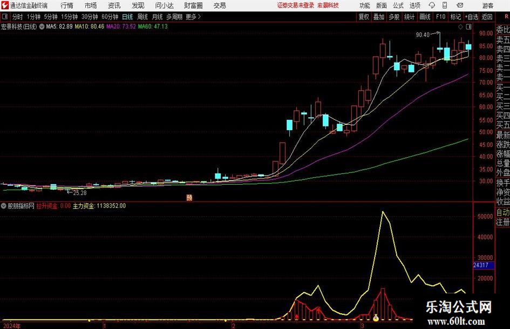Open the 功能 menu
Viewport: 510px width, 329px height.
(365, 5)
